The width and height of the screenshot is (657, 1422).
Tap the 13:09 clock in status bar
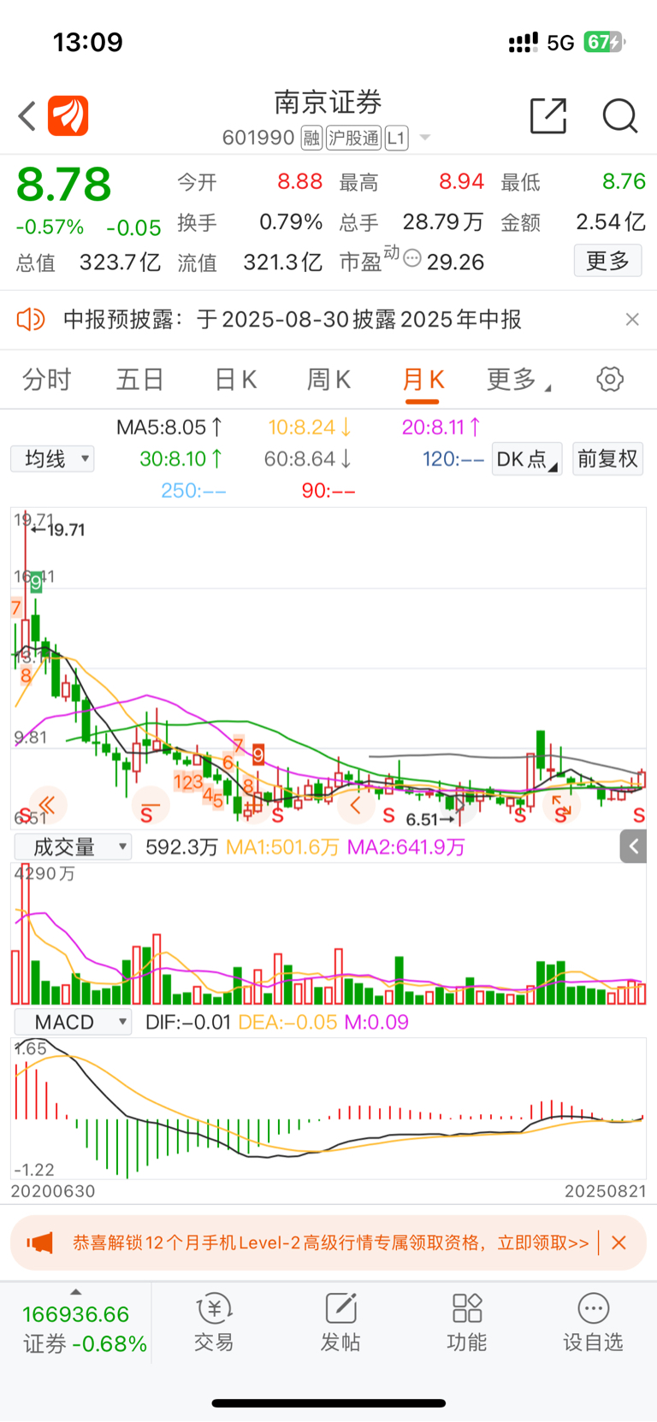click(88, 42)
